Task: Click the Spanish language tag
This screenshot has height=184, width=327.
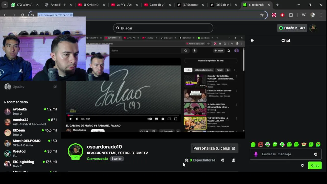Action: pos(117,159)
